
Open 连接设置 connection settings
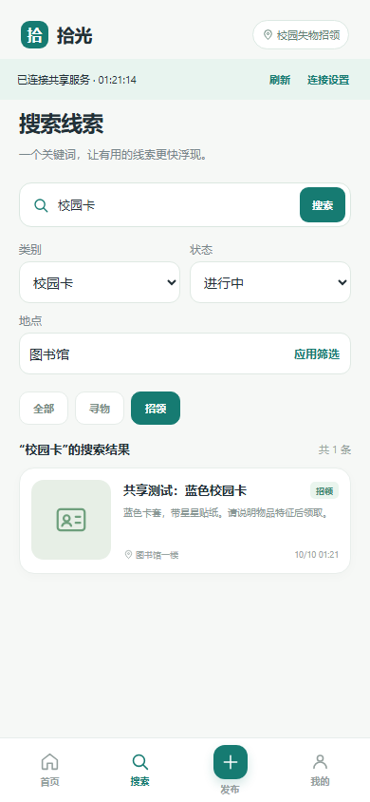point(328,80)
